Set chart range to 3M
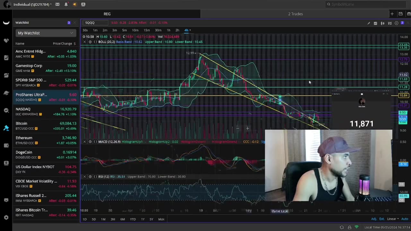This screenshot has height=231, width=411. [x=113, y=219]
